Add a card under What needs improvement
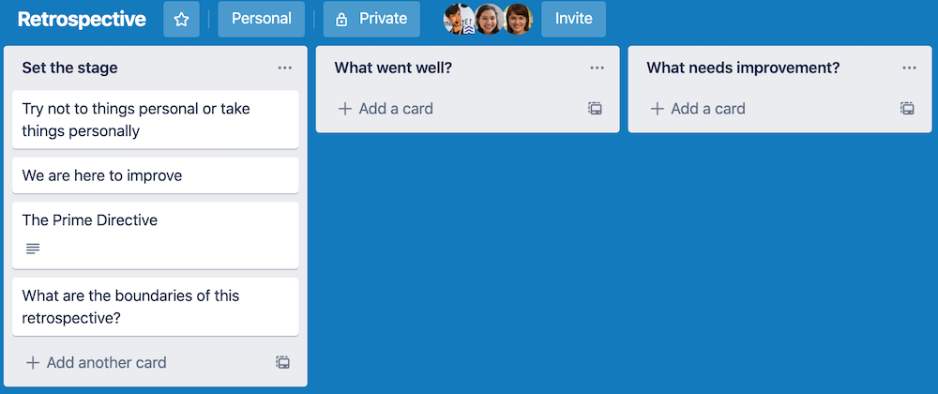This screenshot has width=938, height=394. (x=698, y=108)
